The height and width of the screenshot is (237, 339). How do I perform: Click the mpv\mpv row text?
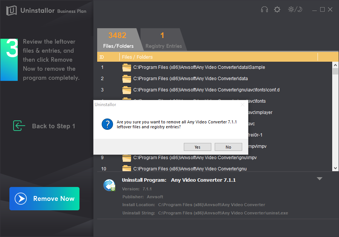tap(257, 146)
